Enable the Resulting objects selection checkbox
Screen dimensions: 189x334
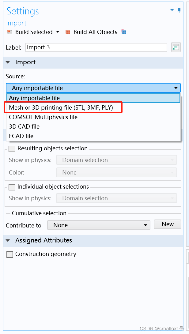(12, 149)
